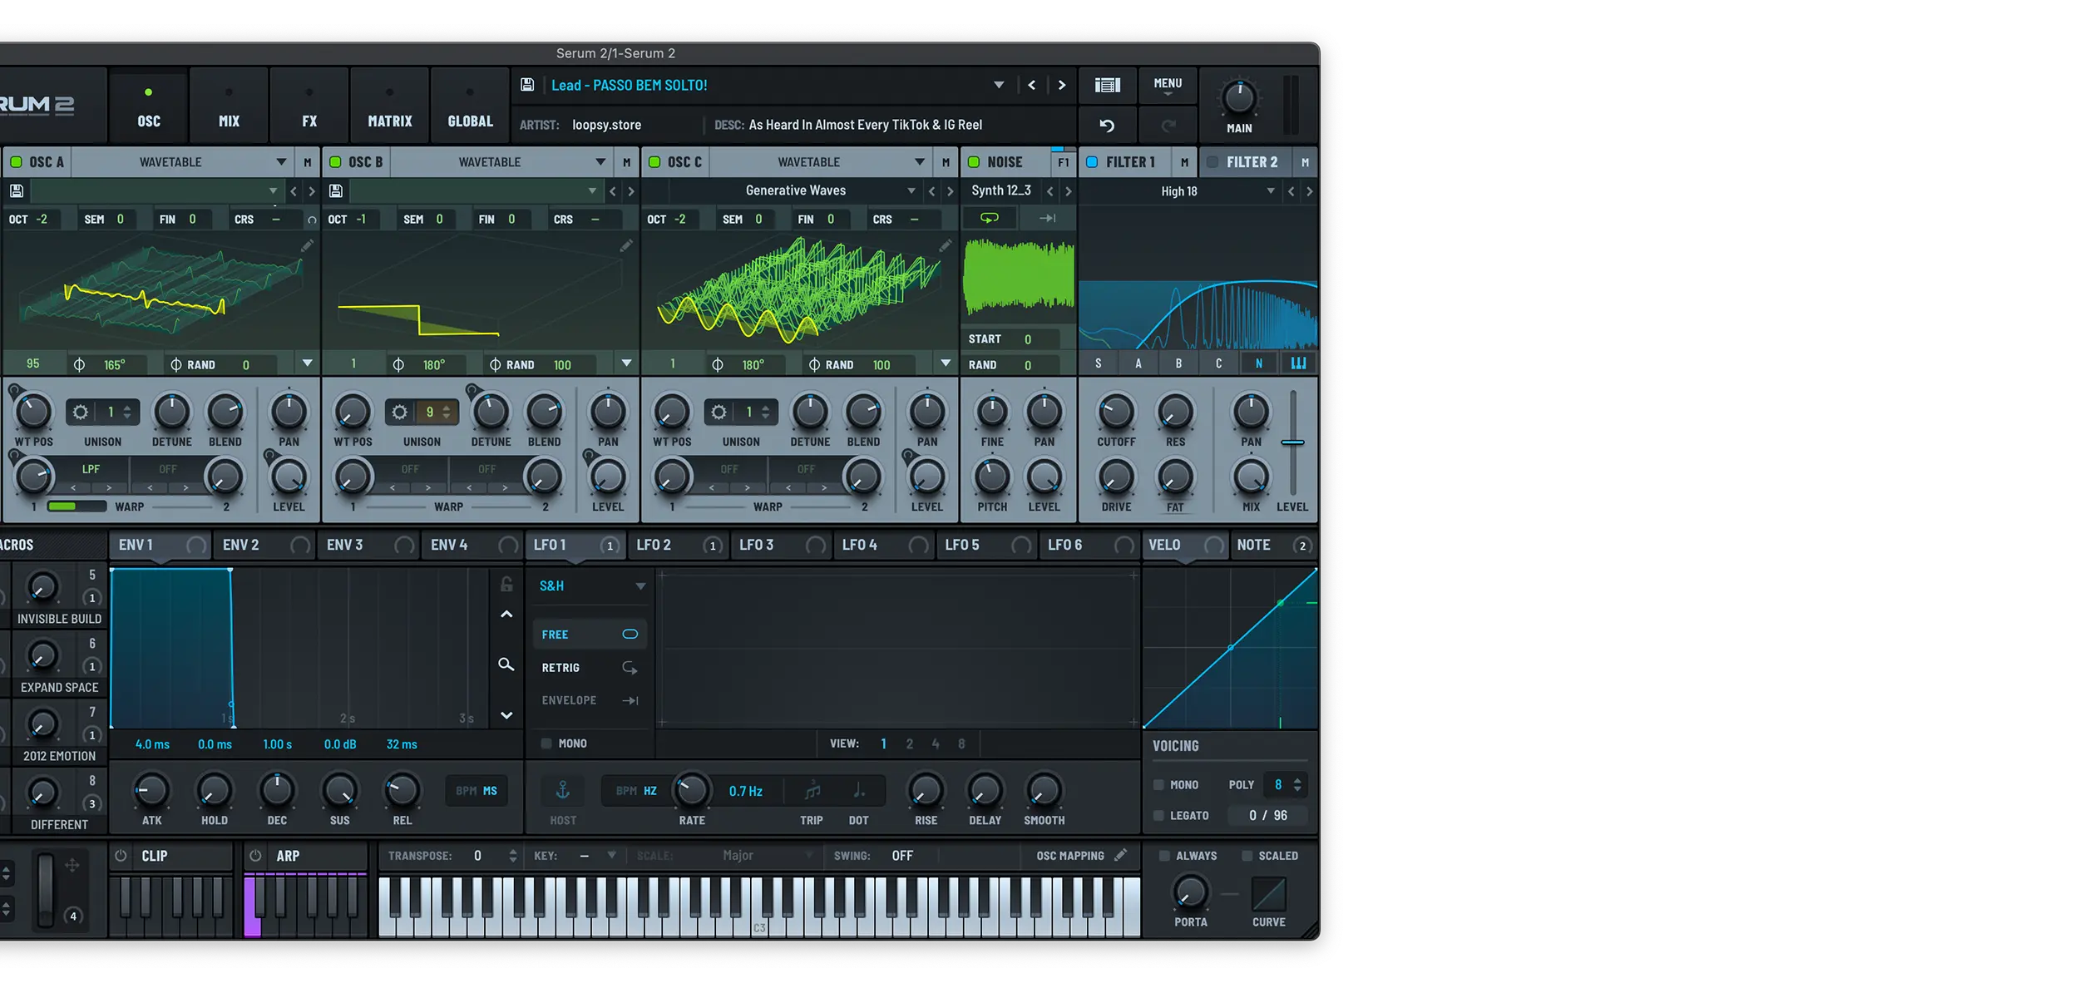This screenshot has width=2079, height=998.
Task: Click the TRANSPOSE value stepper
Action: point(512,856)
